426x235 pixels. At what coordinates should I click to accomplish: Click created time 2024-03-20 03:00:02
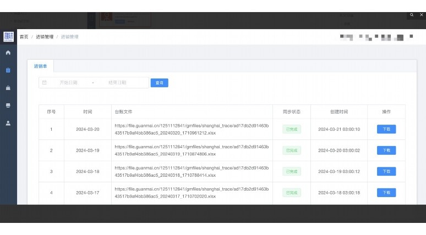(339, 150)
